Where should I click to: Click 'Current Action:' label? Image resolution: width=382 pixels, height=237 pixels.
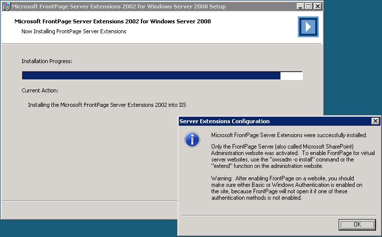[40, 90]
